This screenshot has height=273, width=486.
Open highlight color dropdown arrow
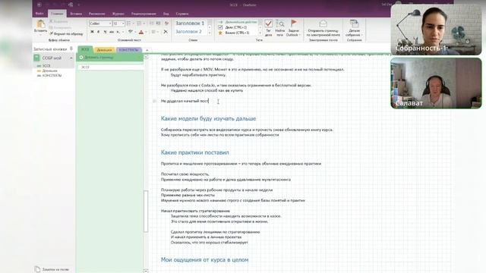tap(135, 32)
